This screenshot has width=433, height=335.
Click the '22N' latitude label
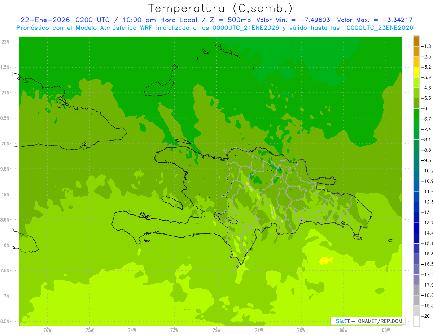(x=6, y=42)
